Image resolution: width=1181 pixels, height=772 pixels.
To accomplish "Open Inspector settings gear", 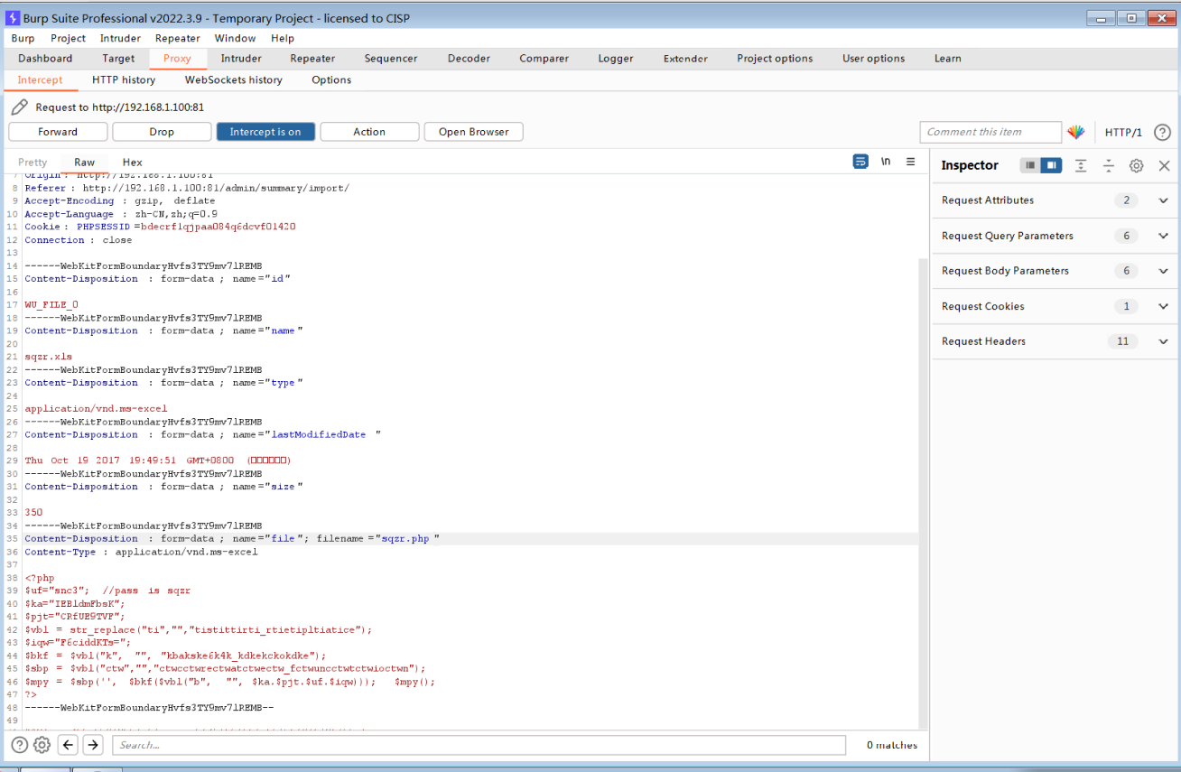I will point(1137,165).
